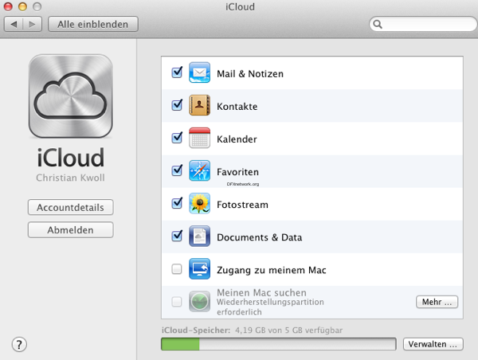Uncheck Documents & Data checkbox

pos(177,236)
